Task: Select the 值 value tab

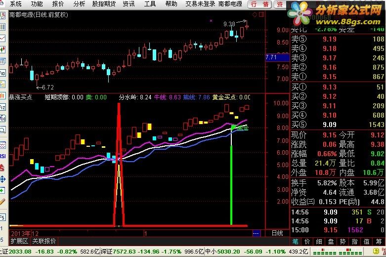Action: [x=367, y=242]
